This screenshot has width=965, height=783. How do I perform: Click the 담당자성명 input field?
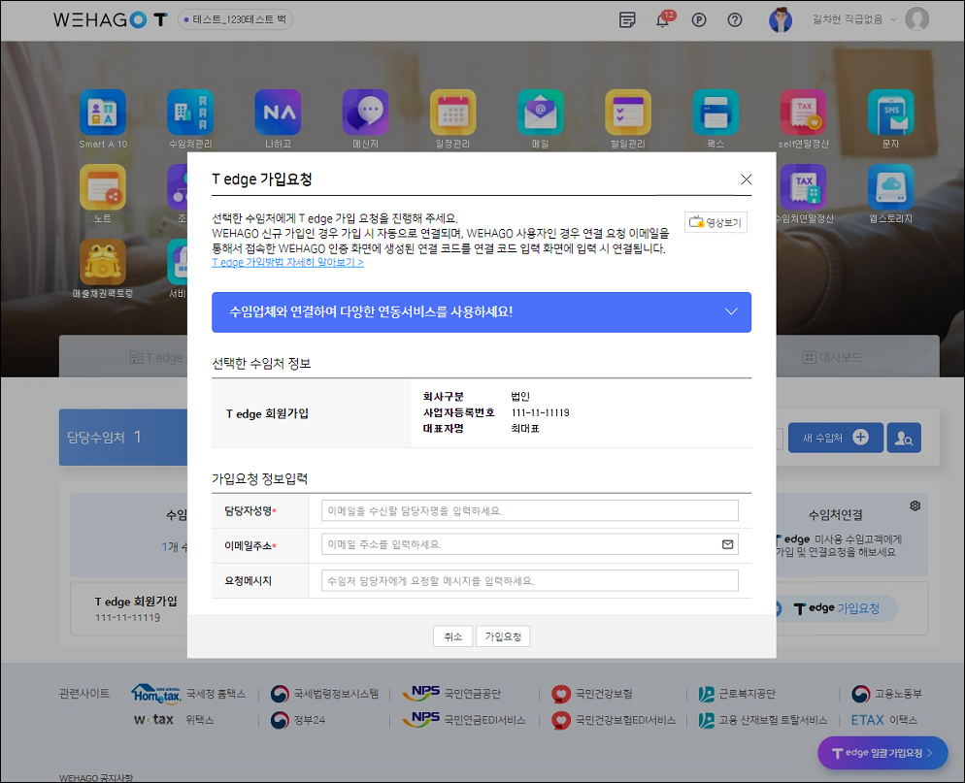coord(529,510)
